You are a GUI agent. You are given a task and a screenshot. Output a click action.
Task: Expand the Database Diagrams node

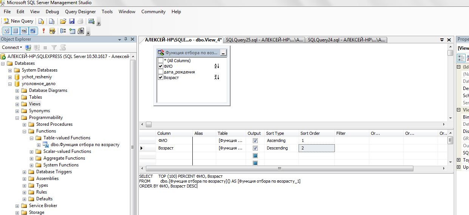(17, 90)
